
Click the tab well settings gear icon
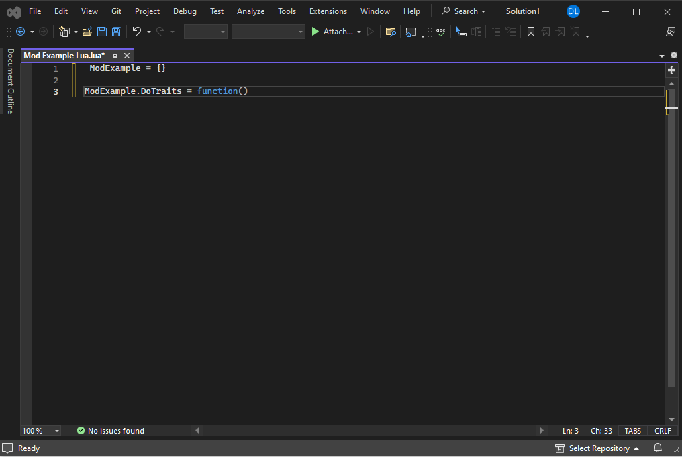[x=674, y=55]
